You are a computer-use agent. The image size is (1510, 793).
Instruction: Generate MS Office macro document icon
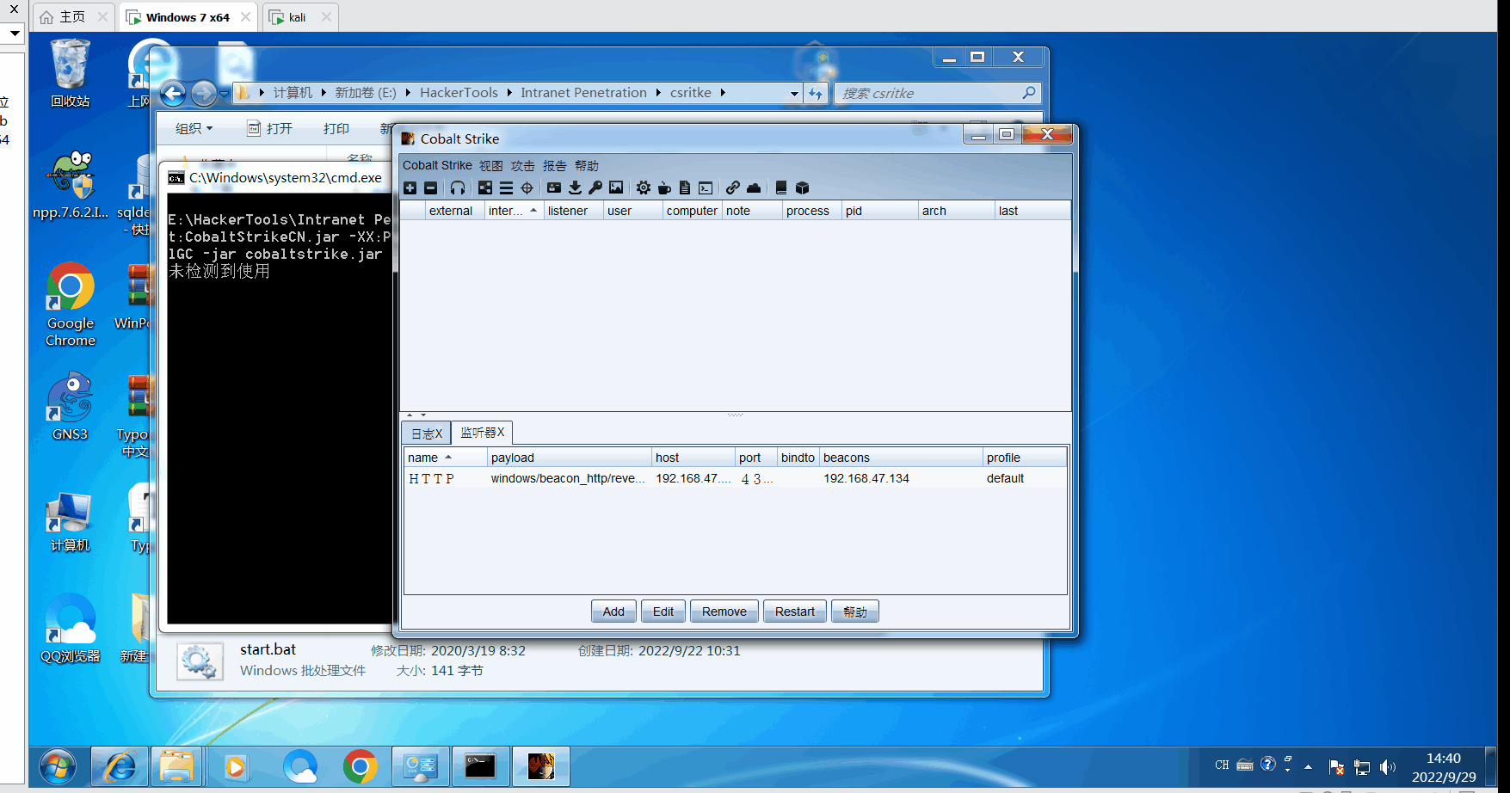click(685, 187)
